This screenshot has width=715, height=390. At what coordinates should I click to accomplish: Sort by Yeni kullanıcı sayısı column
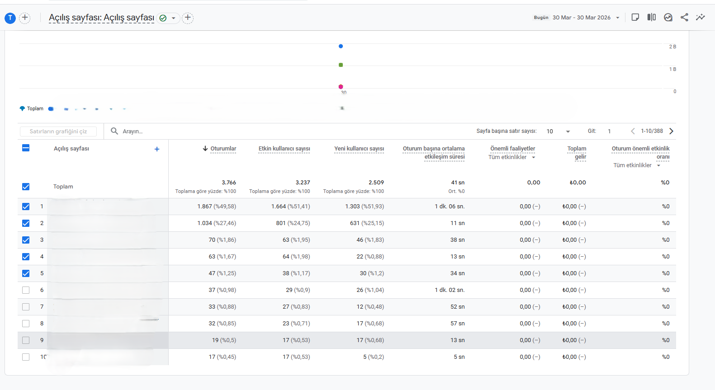pyautogui.click(x=359, y=149)
